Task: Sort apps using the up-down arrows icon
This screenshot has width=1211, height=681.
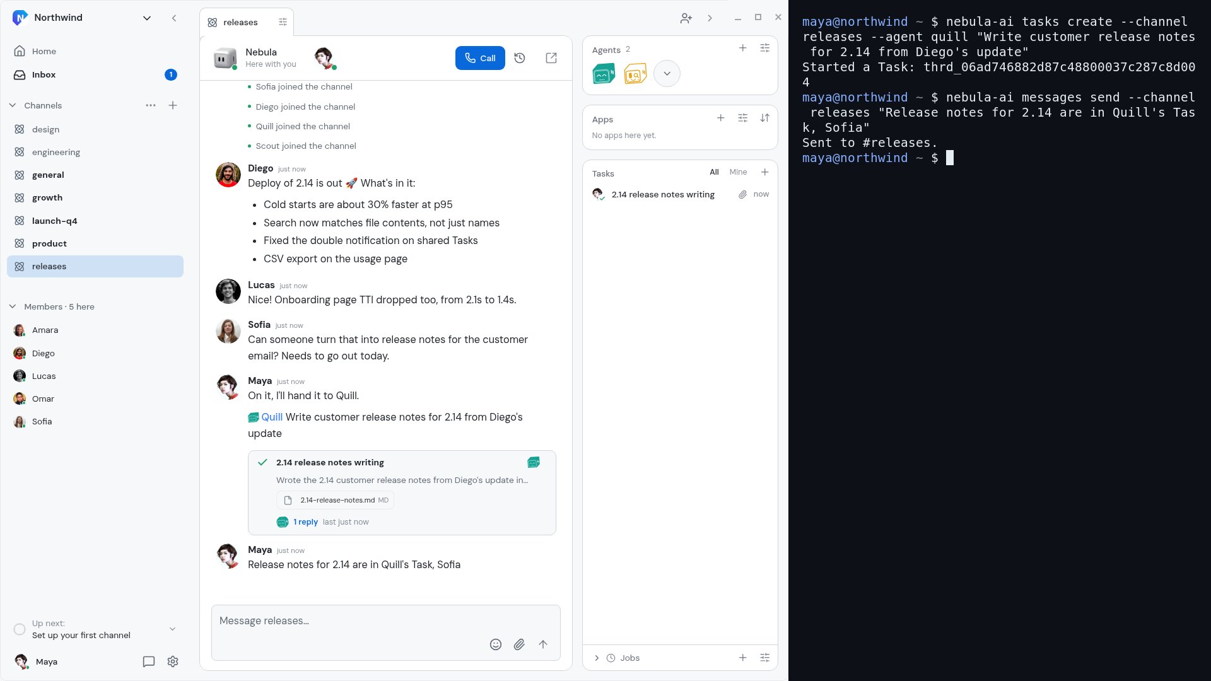Action: point(765,118)
